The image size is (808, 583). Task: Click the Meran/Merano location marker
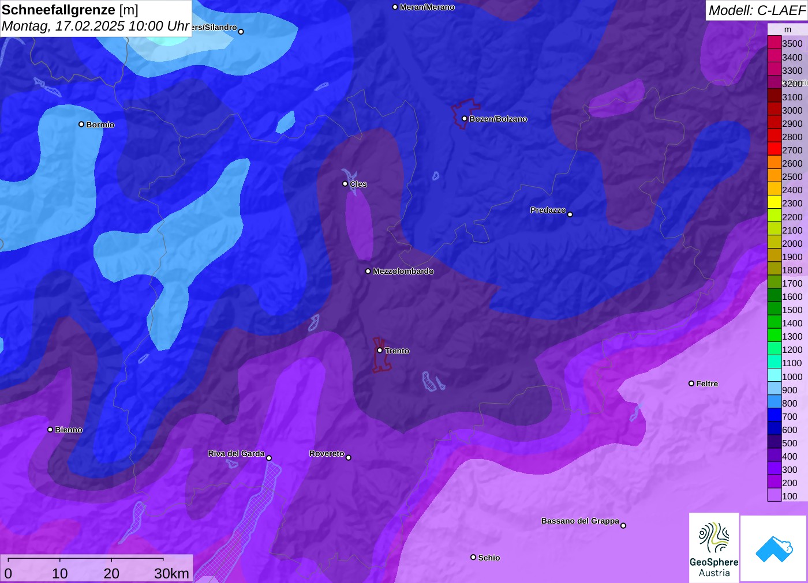pyautogui.click(x=395, y=7)
